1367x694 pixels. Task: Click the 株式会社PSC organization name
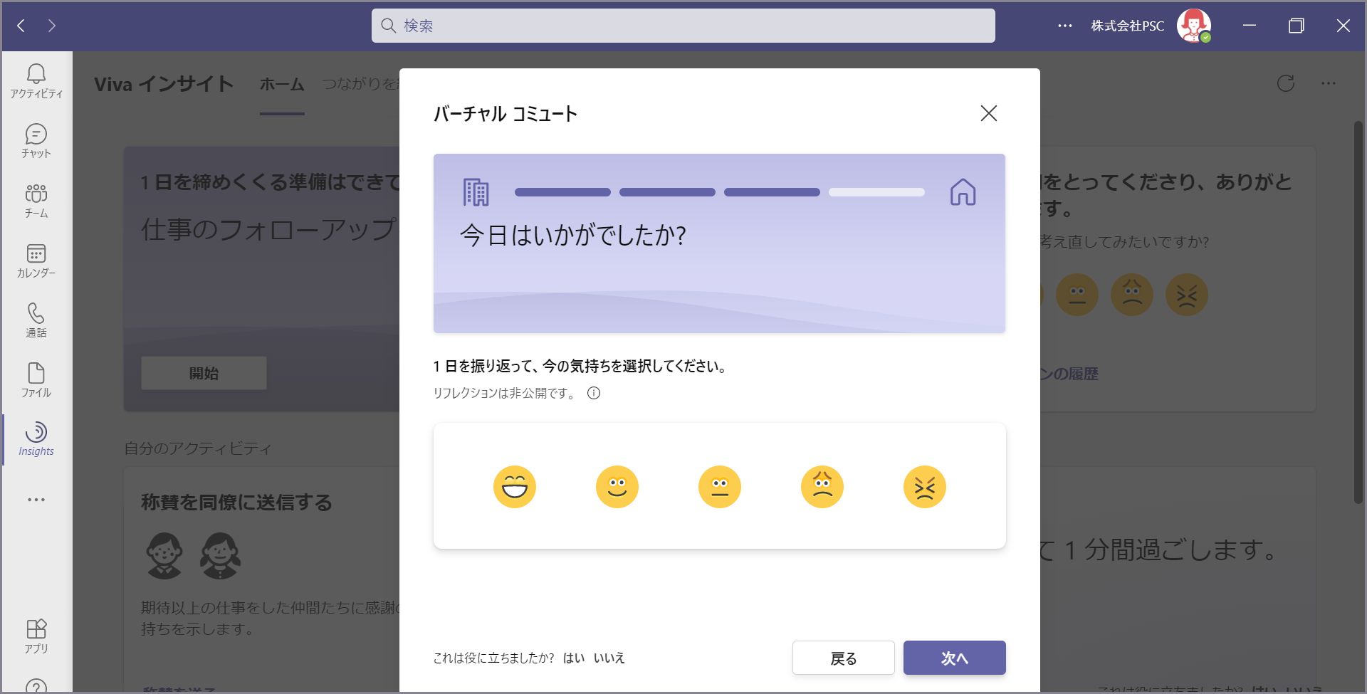(1127, 26)
